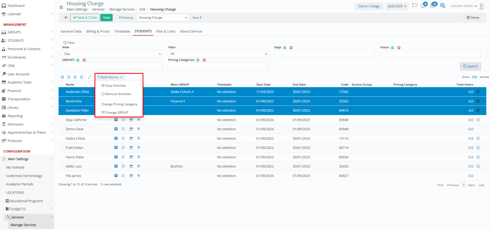Click the copy table icon
This screenshot has width=490, height=230.
82,77
